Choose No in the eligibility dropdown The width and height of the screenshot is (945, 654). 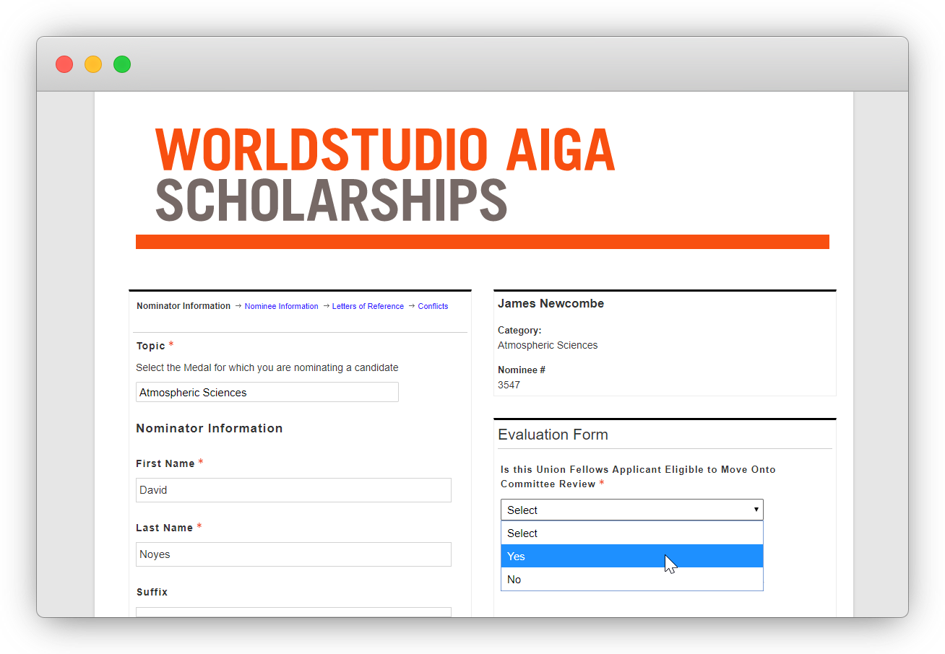tap(631, 579)
